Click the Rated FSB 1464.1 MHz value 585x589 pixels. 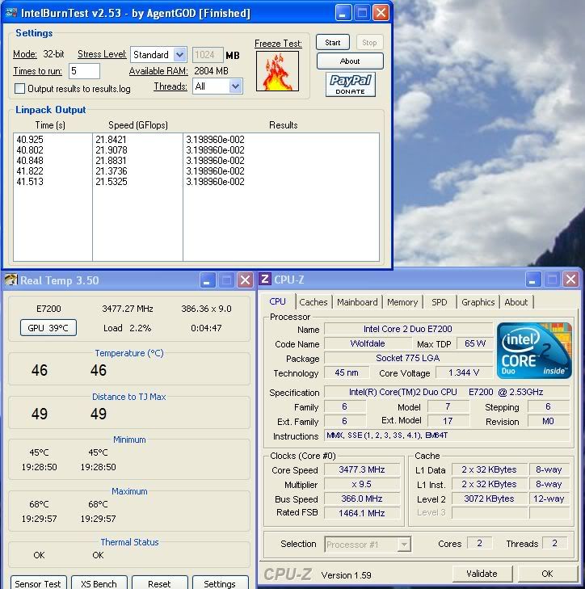click(x=362, y=513)
